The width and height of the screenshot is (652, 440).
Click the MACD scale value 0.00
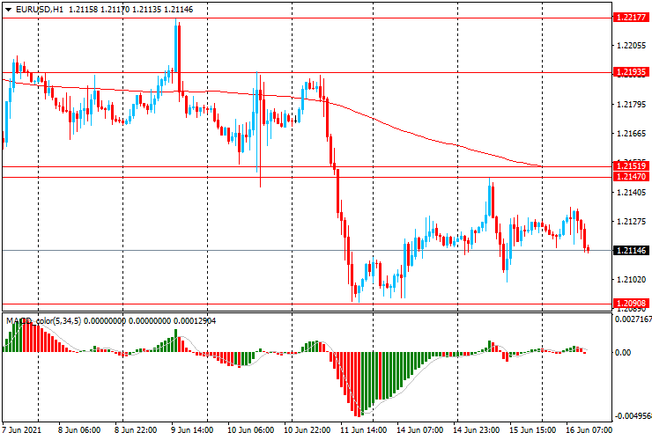(622, 352)
